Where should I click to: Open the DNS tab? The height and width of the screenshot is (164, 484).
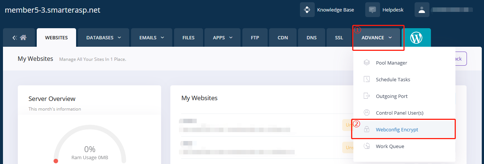pyautogui.click(x=311, y=37)
